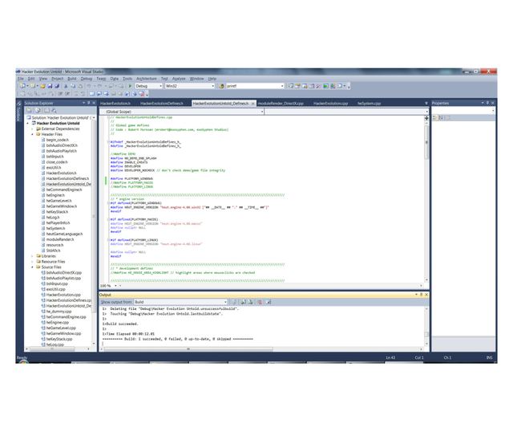Select resource.h in Header Files
Viewport: 513px width, 432px height.
pos(55,245)
